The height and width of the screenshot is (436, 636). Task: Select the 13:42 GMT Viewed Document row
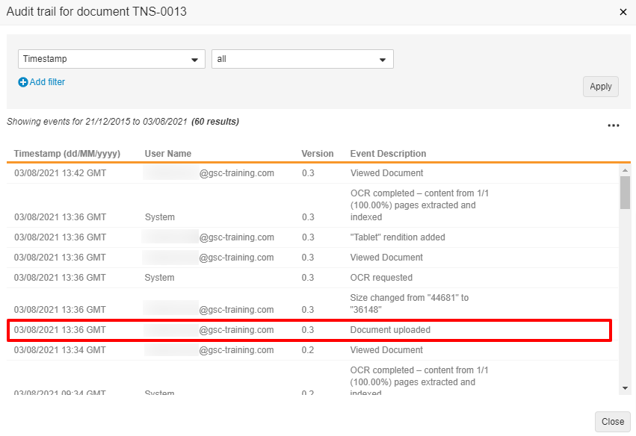309,173
